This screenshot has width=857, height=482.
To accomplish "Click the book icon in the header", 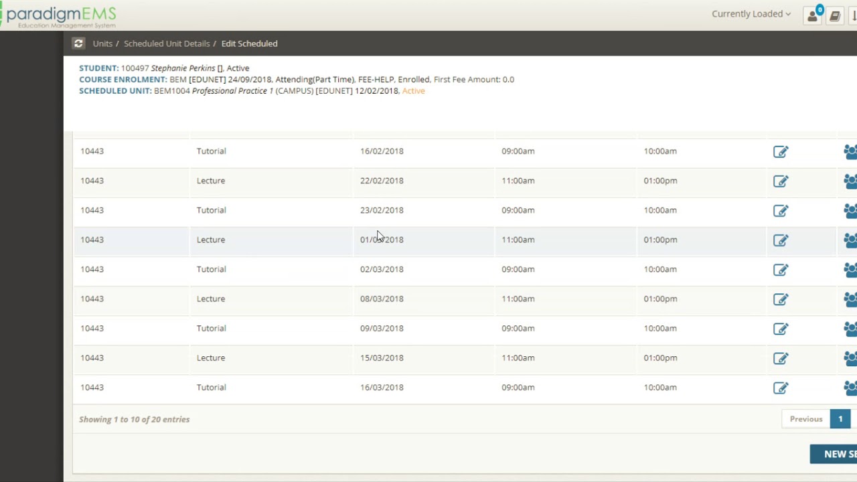I will (x=835, y=16).
